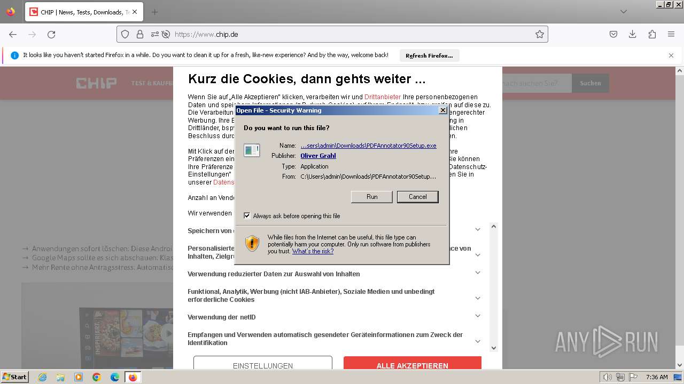Open the Windows Start menu
Image resolution: width=684 pixels, height=384 pixels.
(x=14, y=377)
